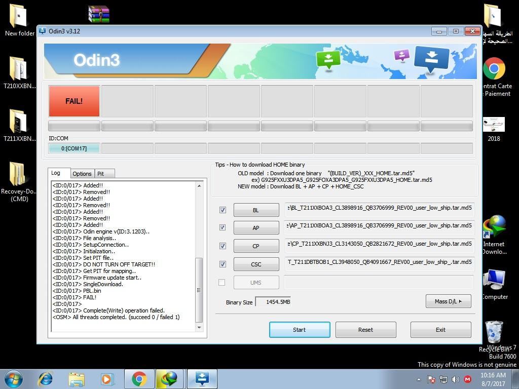This screenshot has width=519, height=389.
Task: Click log line 'Get PIT for mapping..'
Action: click(94, 271)
